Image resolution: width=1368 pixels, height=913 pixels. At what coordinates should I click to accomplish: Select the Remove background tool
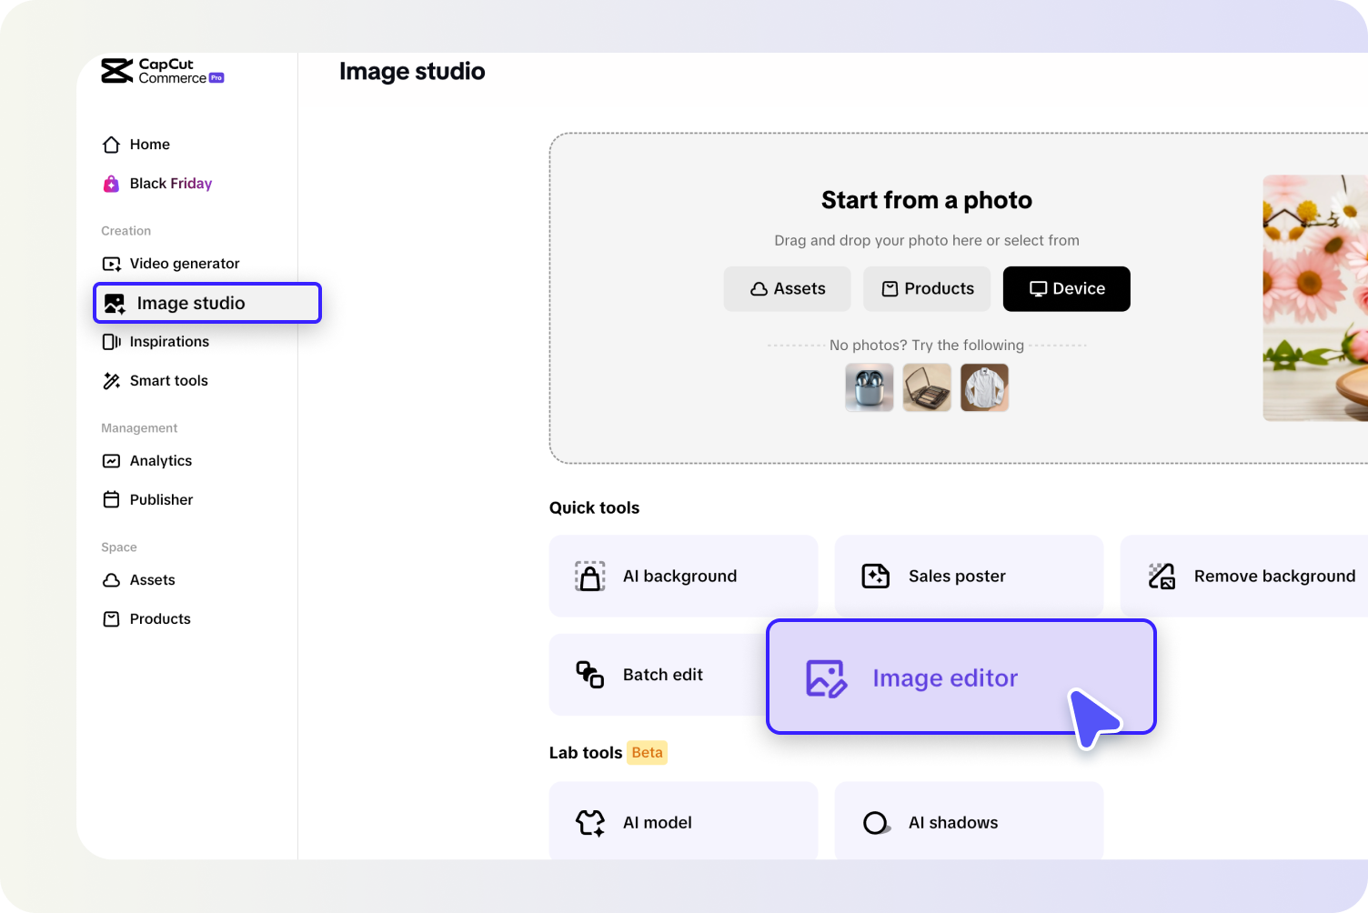tap(1273, 576)
